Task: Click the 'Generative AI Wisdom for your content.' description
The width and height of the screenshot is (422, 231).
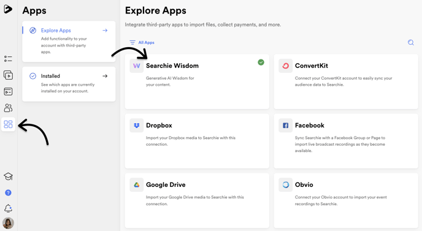Action: point(170,81)
